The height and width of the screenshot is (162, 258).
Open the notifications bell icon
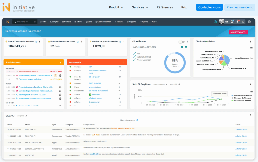tap(237, 22)
